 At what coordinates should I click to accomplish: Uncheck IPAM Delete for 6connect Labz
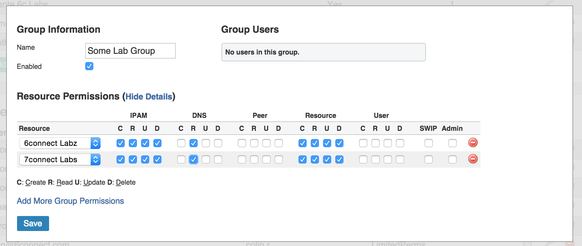pos(157,143)
